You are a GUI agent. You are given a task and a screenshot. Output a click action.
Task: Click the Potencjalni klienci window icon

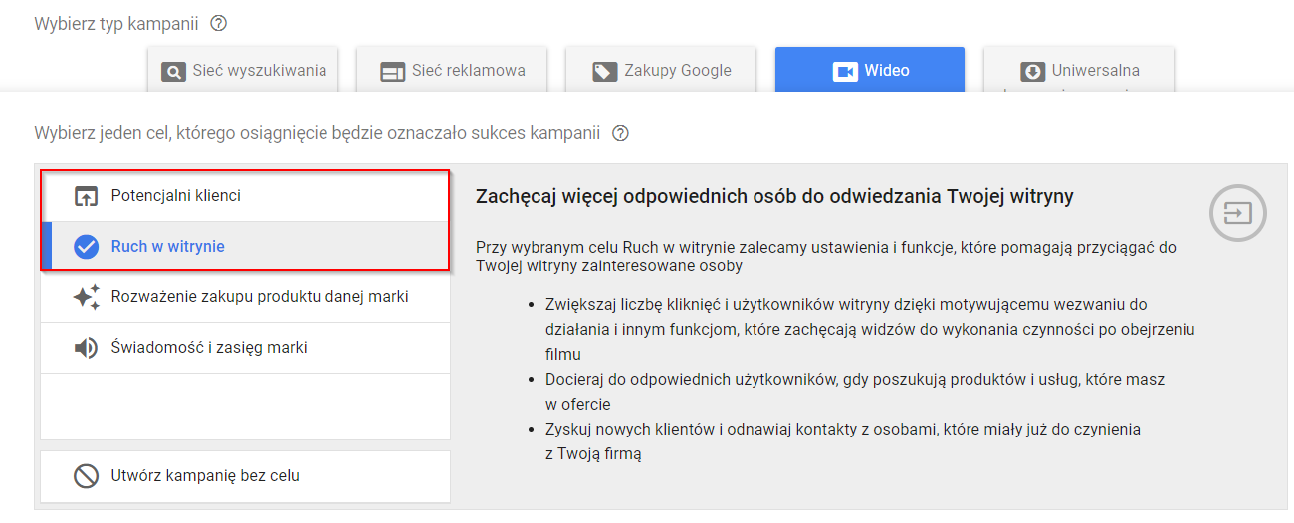87,196
